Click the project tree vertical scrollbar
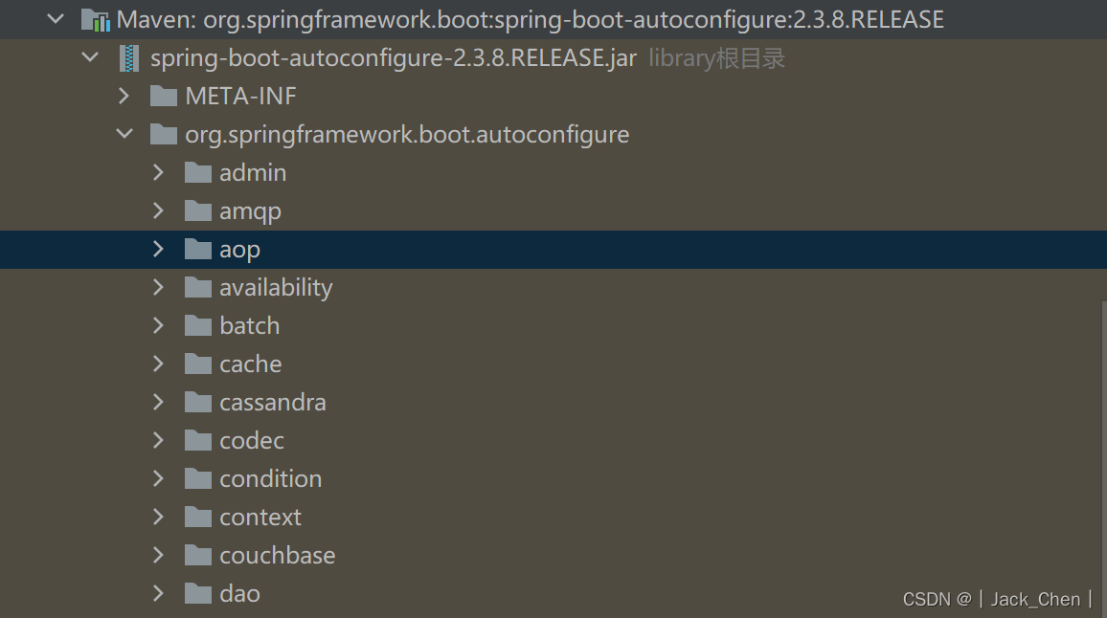This screenshot has width=1107, height=618. (x=1103, y=458)
